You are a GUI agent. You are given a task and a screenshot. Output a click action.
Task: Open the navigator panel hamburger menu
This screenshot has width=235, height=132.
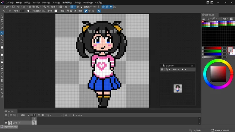coord(162,70)
